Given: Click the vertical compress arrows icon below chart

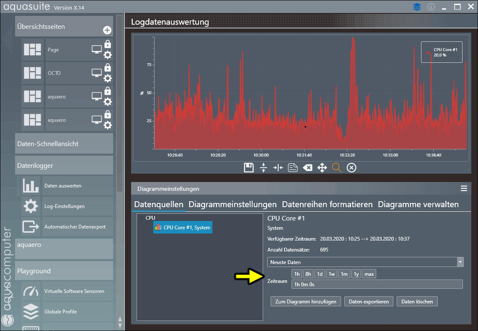Looking at the screenshot, I should [x=263, y=168].
